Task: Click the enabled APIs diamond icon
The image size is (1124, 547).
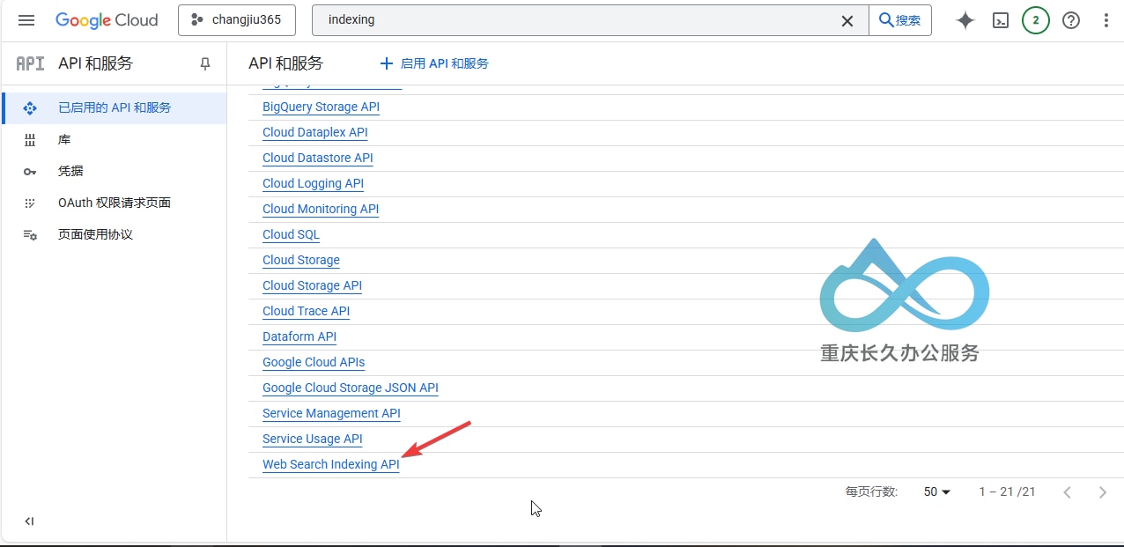Action: [30, 107]
